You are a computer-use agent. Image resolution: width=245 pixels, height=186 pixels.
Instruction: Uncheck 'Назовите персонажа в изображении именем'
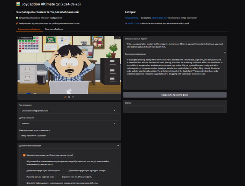[x=24, y=155]
